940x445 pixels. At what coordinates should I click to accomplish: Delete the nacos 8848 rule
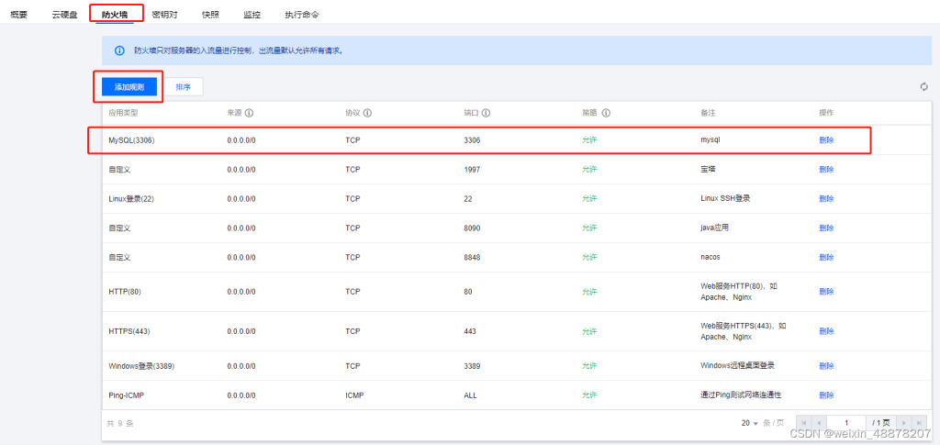[x=827, y=257]
